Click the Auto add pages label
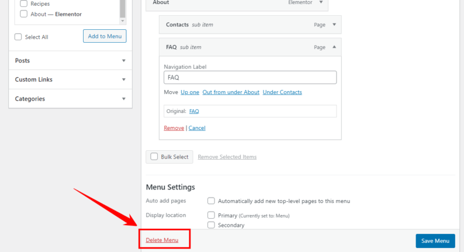This screenshot has height=252, width=464. click(x=166, y=201)
